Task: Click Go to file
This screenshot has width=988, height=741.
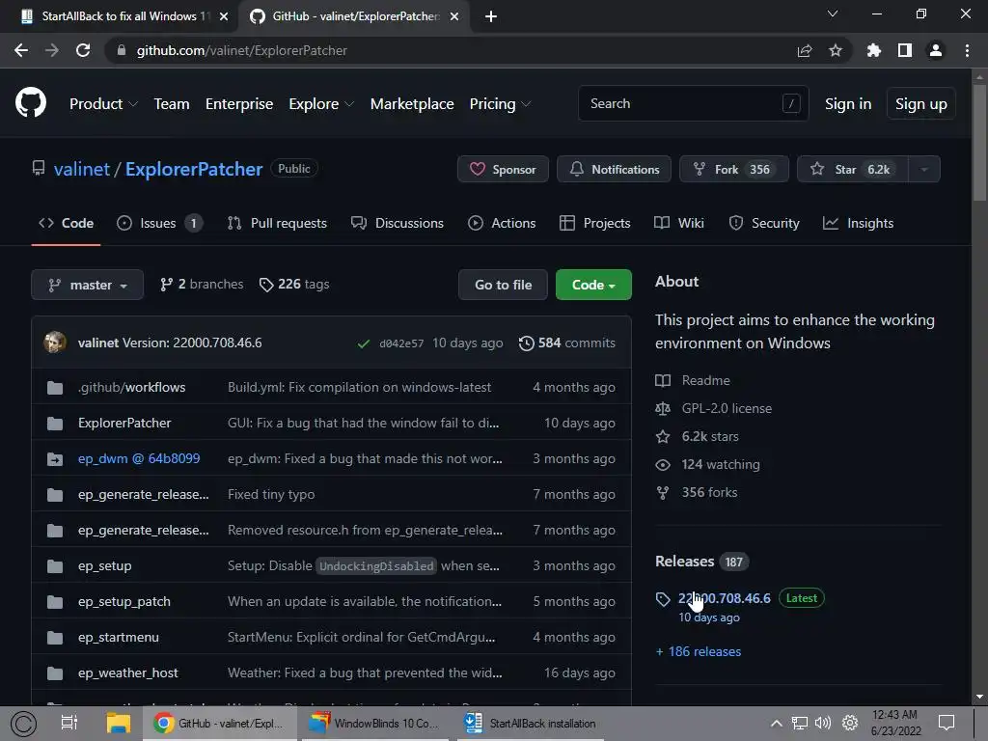Action: pos(503,285)
